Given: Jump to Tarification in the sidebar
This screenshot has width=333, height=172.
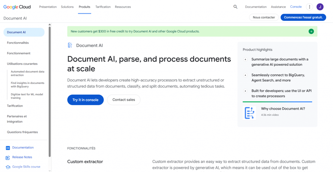Looking at the screenshot, I should [15, 106].
